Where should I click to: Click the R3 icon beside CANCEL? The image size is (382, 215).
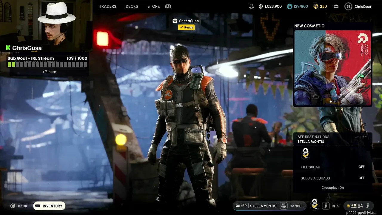[284, 206]
